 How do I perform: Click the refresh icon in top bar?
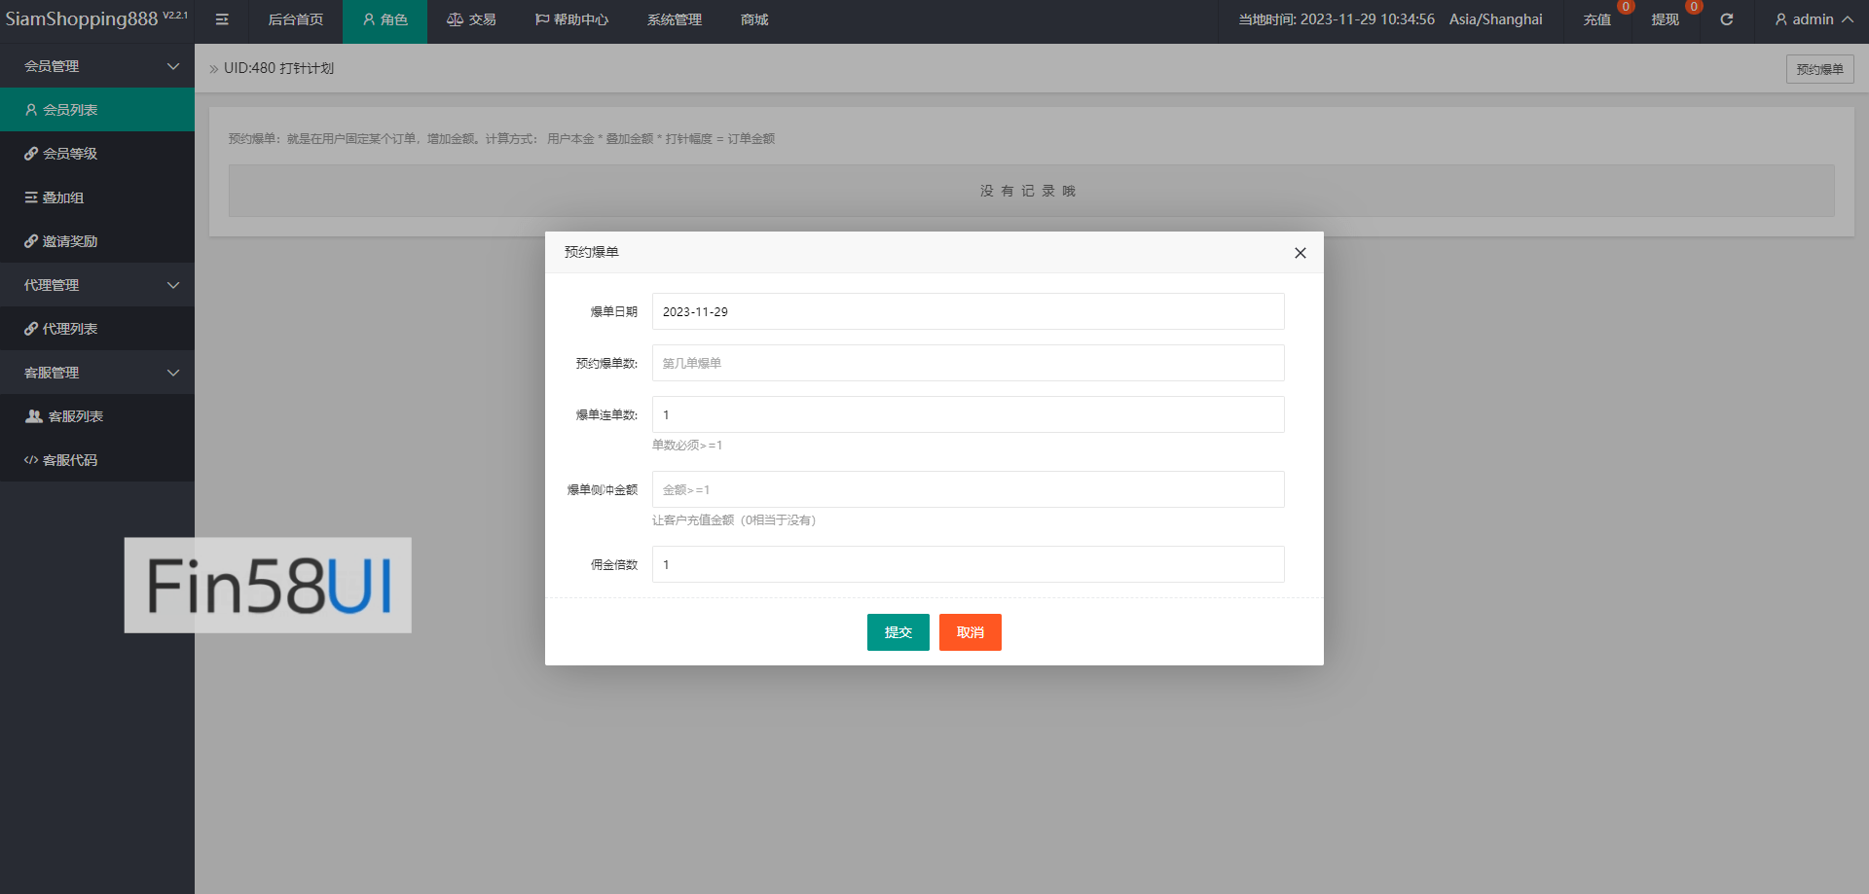click(x=1726, y=19)
